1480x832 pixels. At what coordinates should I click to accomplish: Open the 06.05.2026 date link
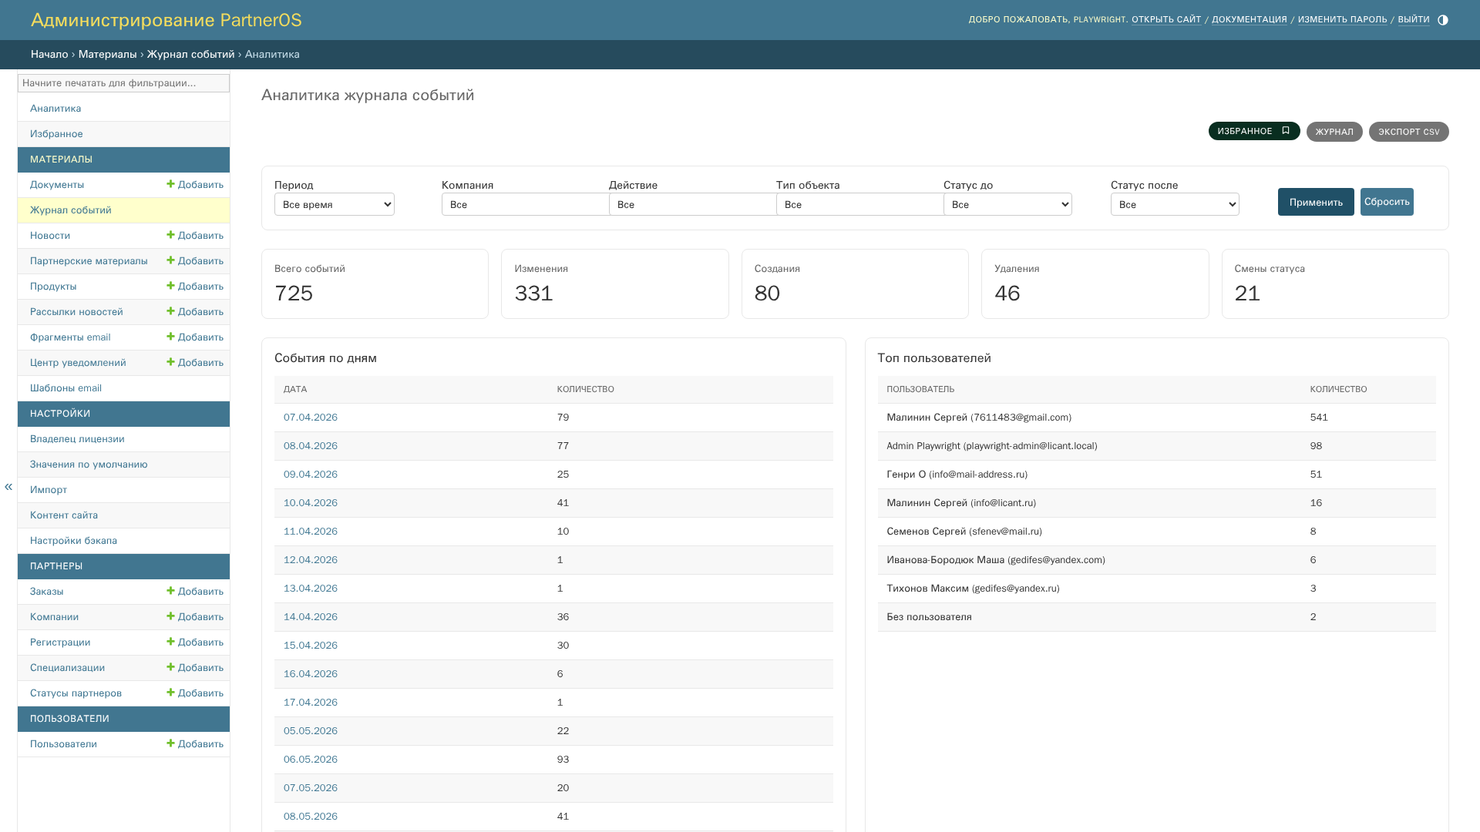(x=311, y=760)
